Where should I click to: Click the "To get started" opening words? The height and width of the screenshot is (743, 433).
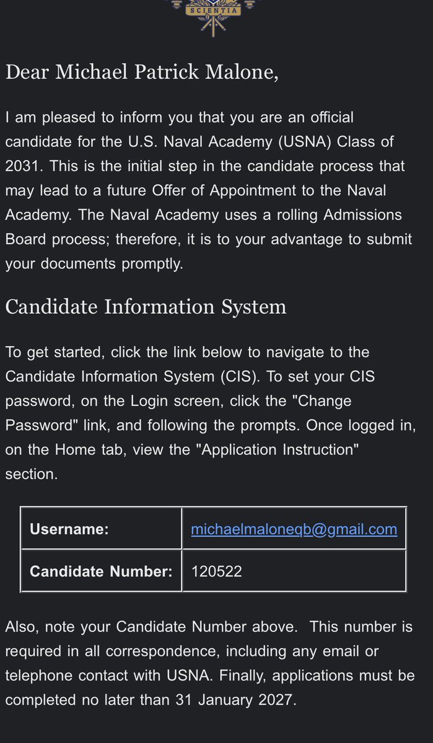57,352
